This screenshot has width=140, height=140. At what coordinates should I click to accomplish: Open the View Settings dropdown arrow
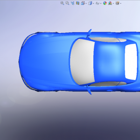click(x=121, y=3)
